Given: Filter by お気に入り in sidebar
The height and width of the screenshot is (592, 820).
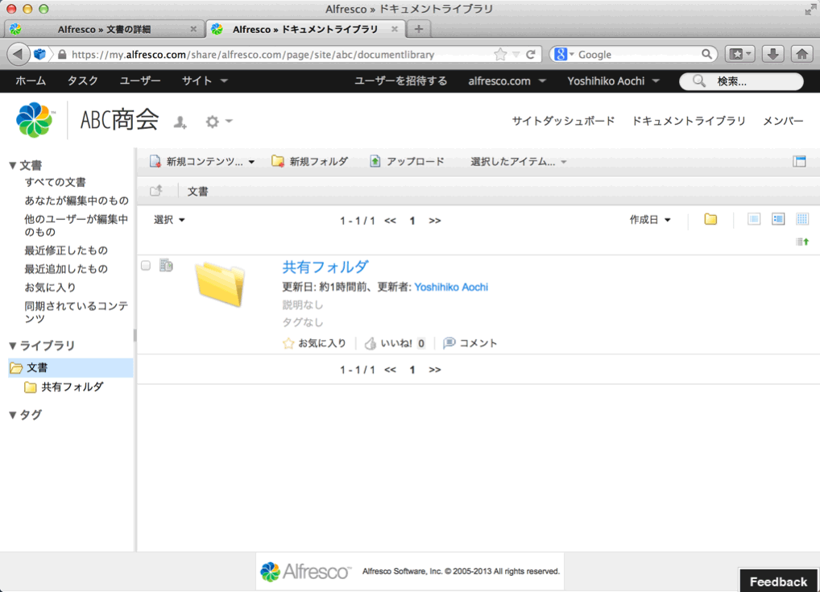Looking at the screenshot, I should (x=50, y=288).
